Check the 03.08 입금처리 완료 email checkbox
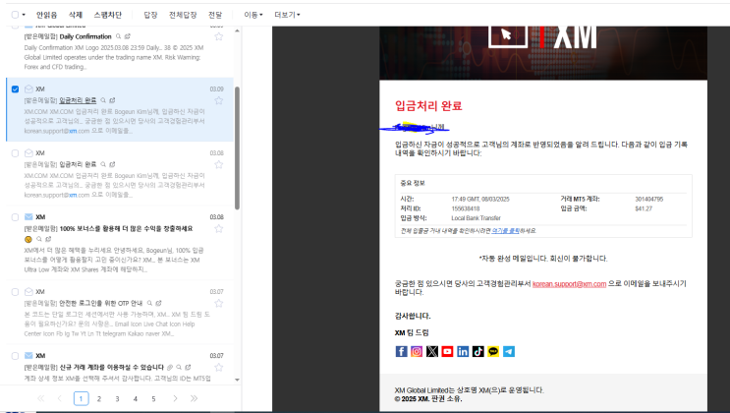Viewport: 730px width, 413px height. 15,152
